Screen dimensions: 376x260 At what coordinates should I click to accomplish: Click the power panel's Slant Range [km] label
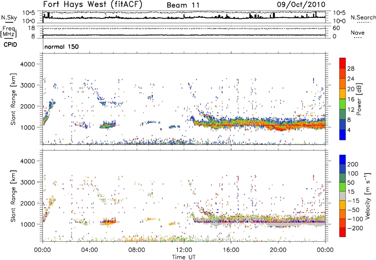(x=13, y=99)
